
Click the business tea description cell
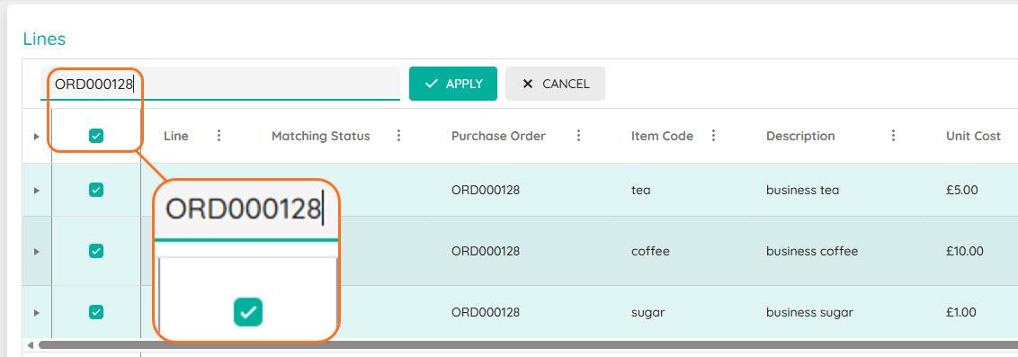pos(802,190)
